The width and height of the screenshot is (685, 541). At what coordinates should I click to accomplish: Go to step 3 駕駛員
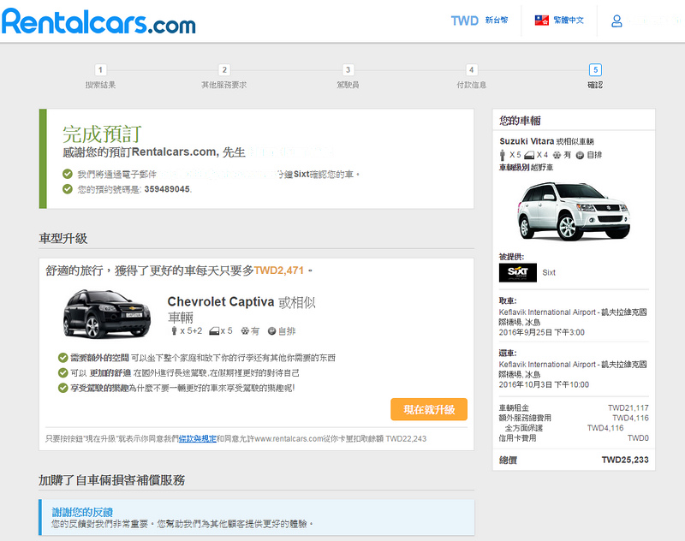click(348, 76)
